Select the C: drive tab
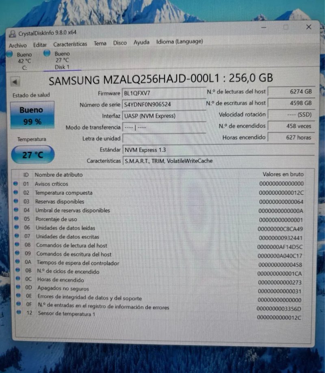The width and height of the screenshot is (325, 373). (x=20, y=61)
